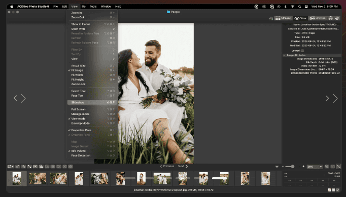
Task: Click the zoom out minus icon
Action: [283, 167]
